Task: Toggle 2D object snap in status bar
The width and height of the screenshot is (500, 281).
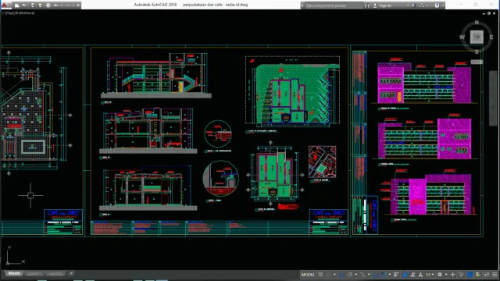Action: [383, 275]
